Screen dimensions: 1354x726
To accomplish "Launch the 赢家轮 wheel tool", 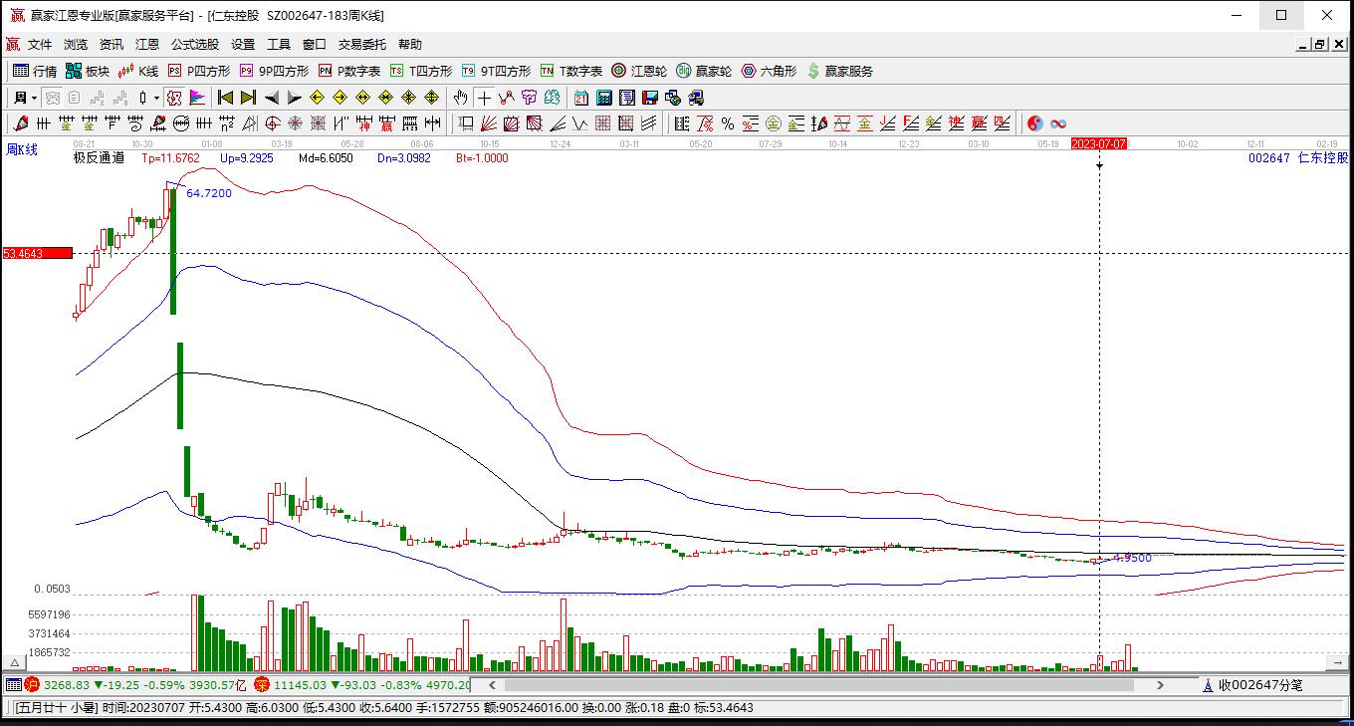I will tap(704, 71).
